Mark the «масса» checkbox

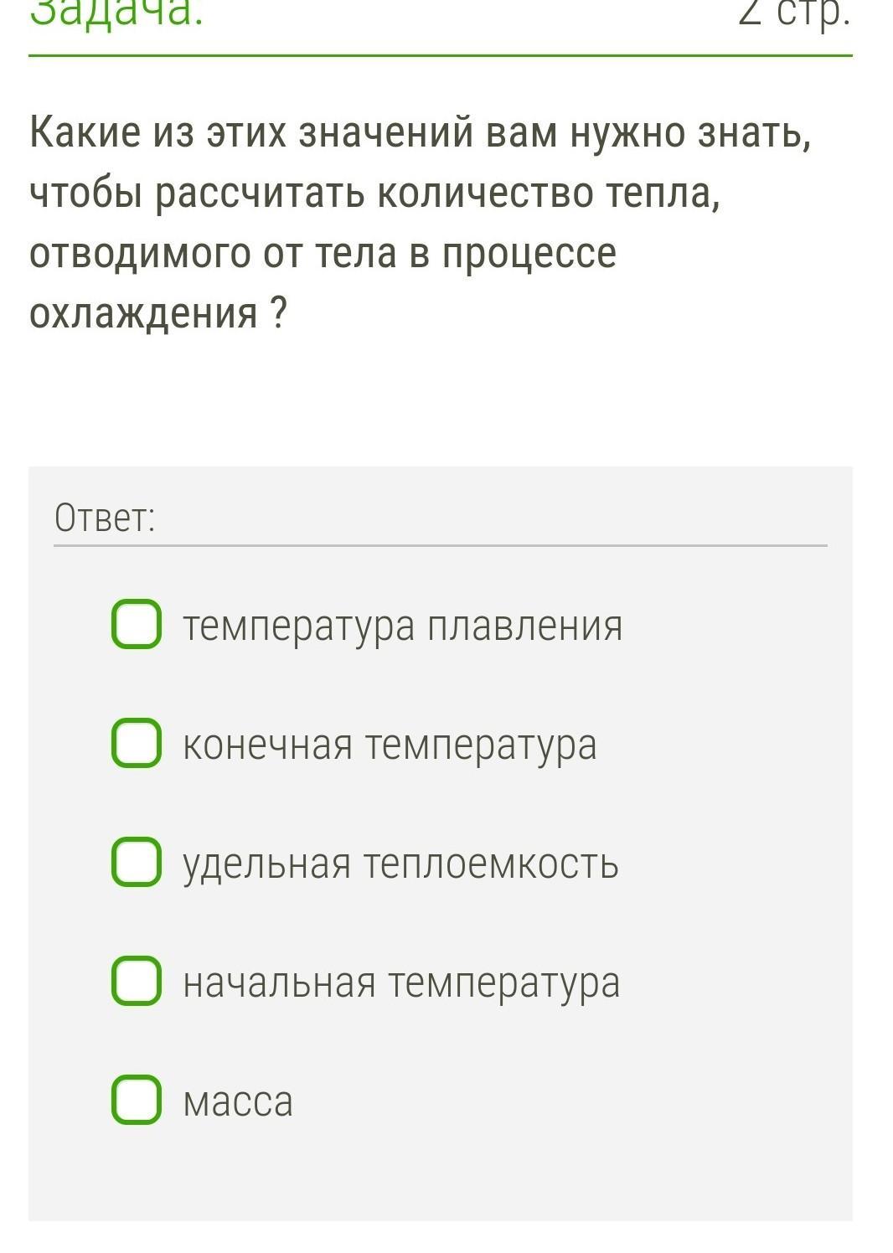point(137,1100)
